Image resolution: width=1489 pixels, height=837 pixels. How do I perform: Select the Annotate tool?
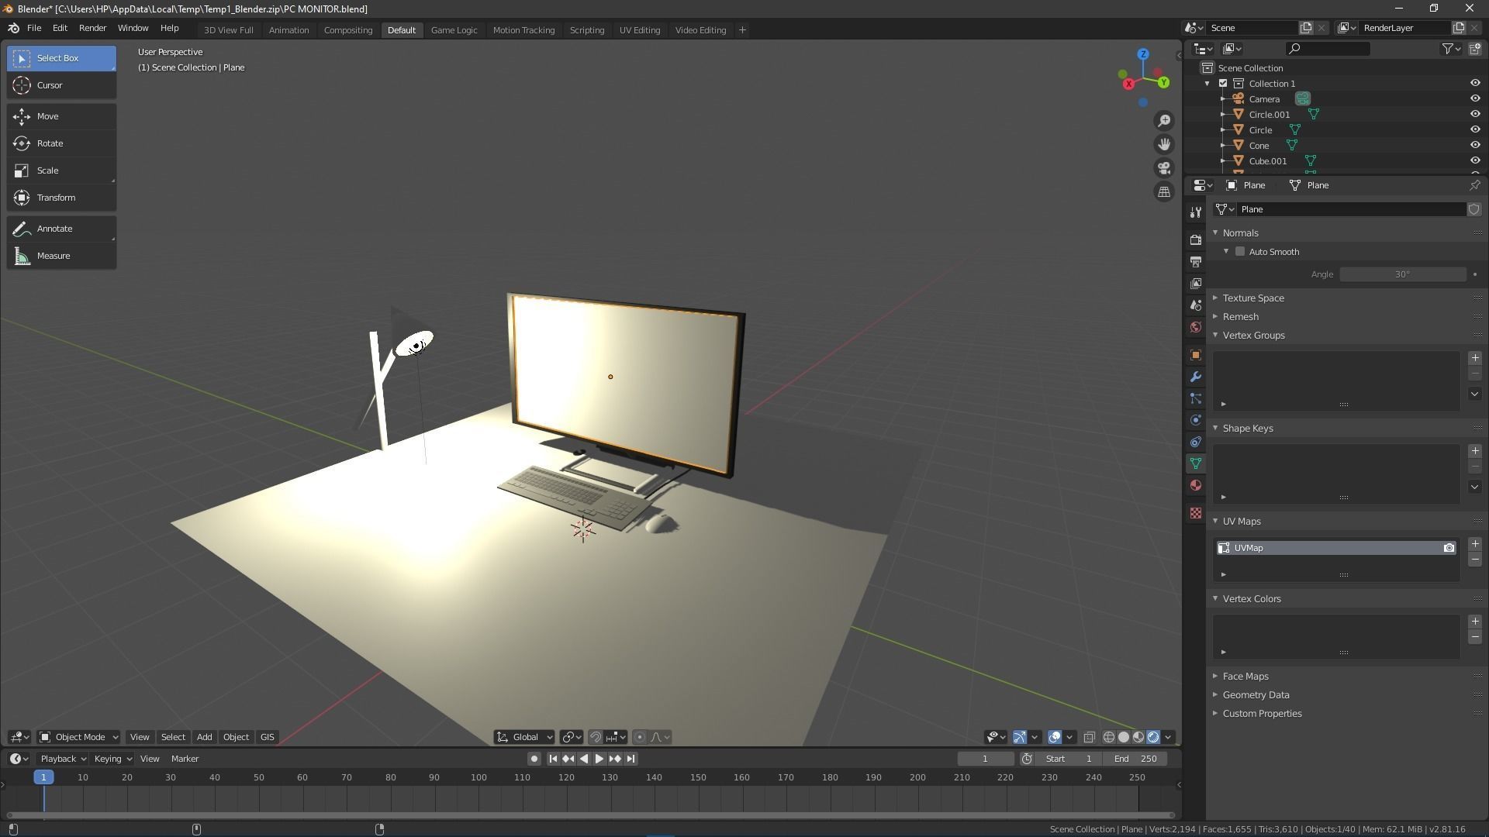[x=62, y=229]
